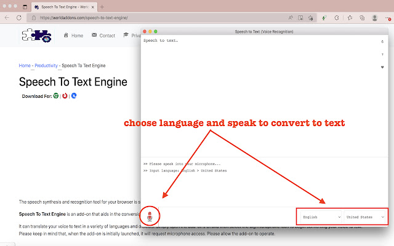Open the Favorites list icon
Image resolution: width=394 pixels, height=246 pixels.
click(350, 18)
